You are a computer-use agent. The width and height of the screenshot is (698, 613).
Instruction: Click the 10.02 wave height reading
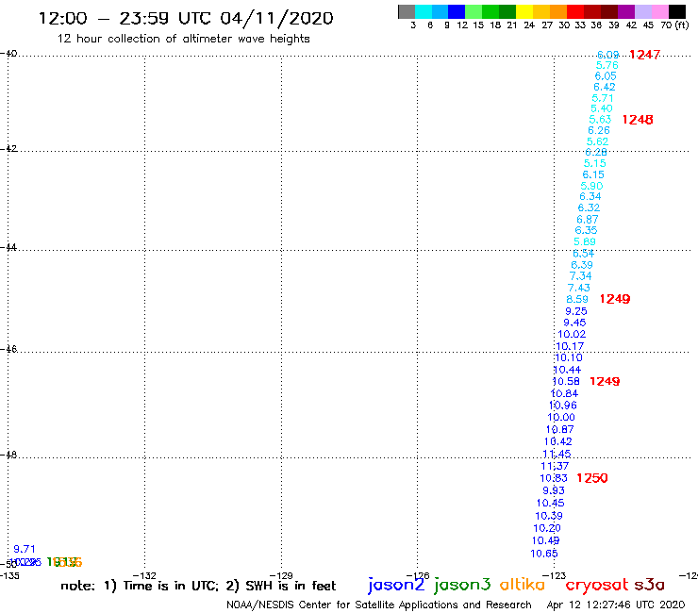pos(572,335)
